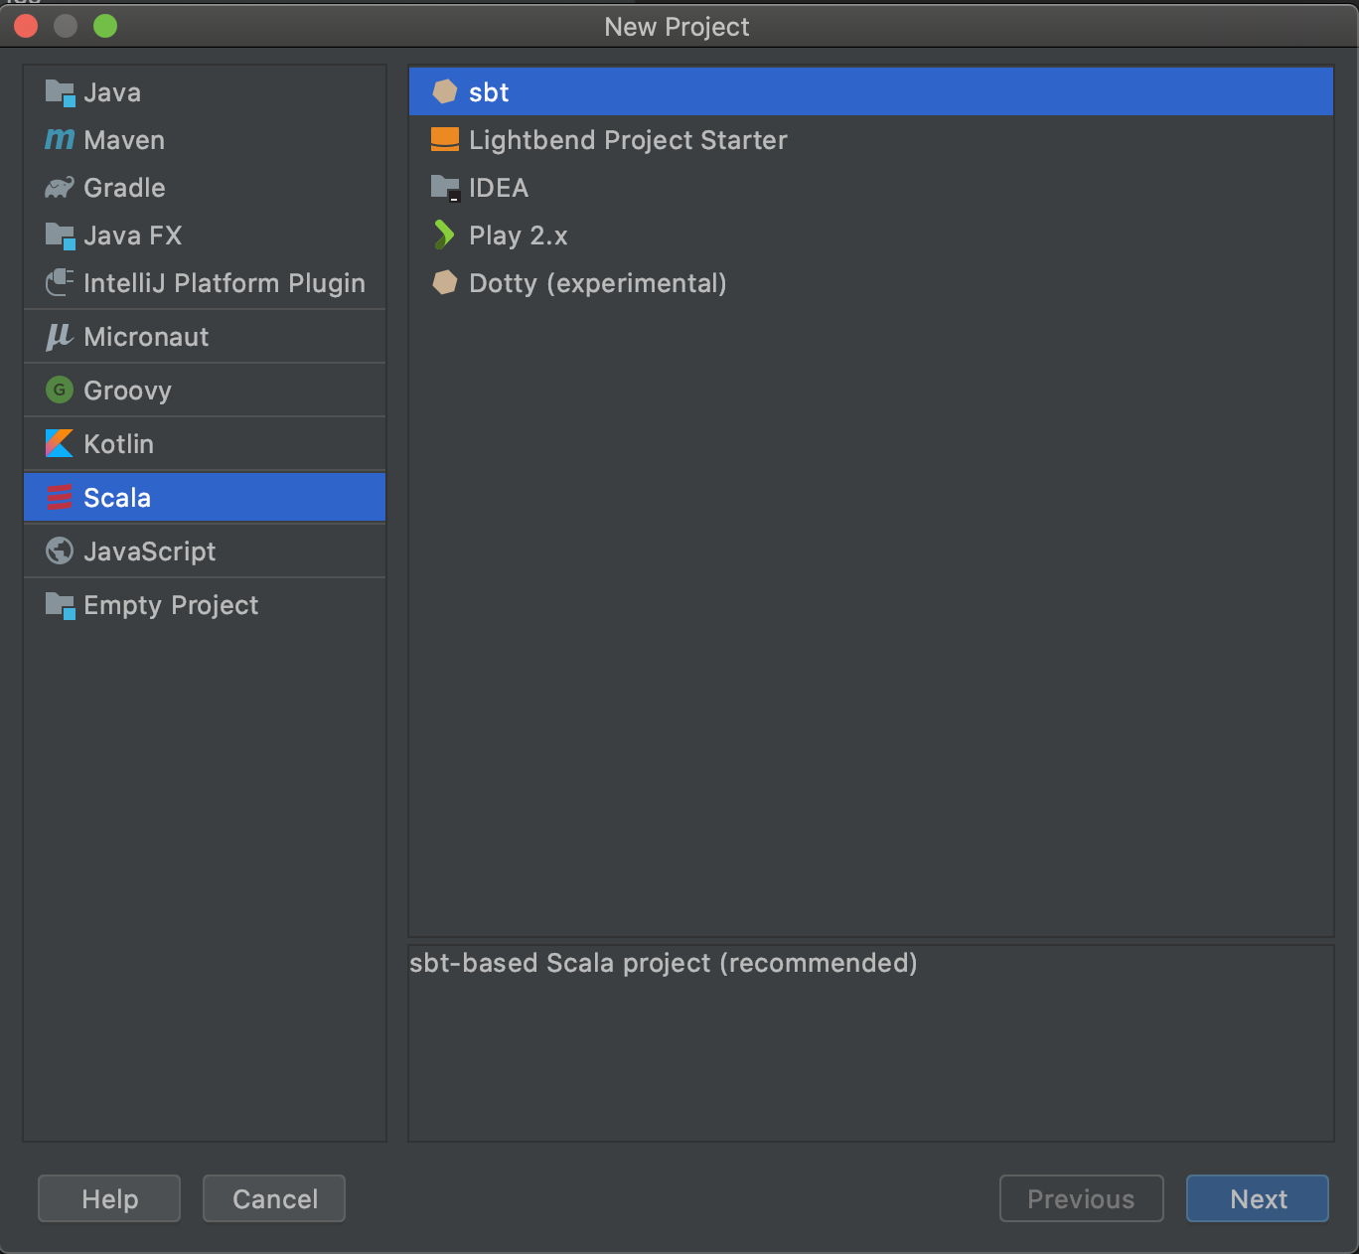Screen dimensions: 1359x1254
Task: Click the Cancel button
Action: click(274, 1198)
